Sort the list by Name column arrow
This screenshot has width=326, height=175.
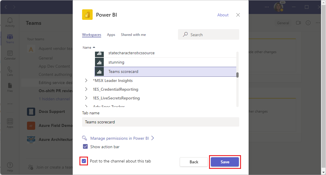pyautogui.click(x=94, y=47)
